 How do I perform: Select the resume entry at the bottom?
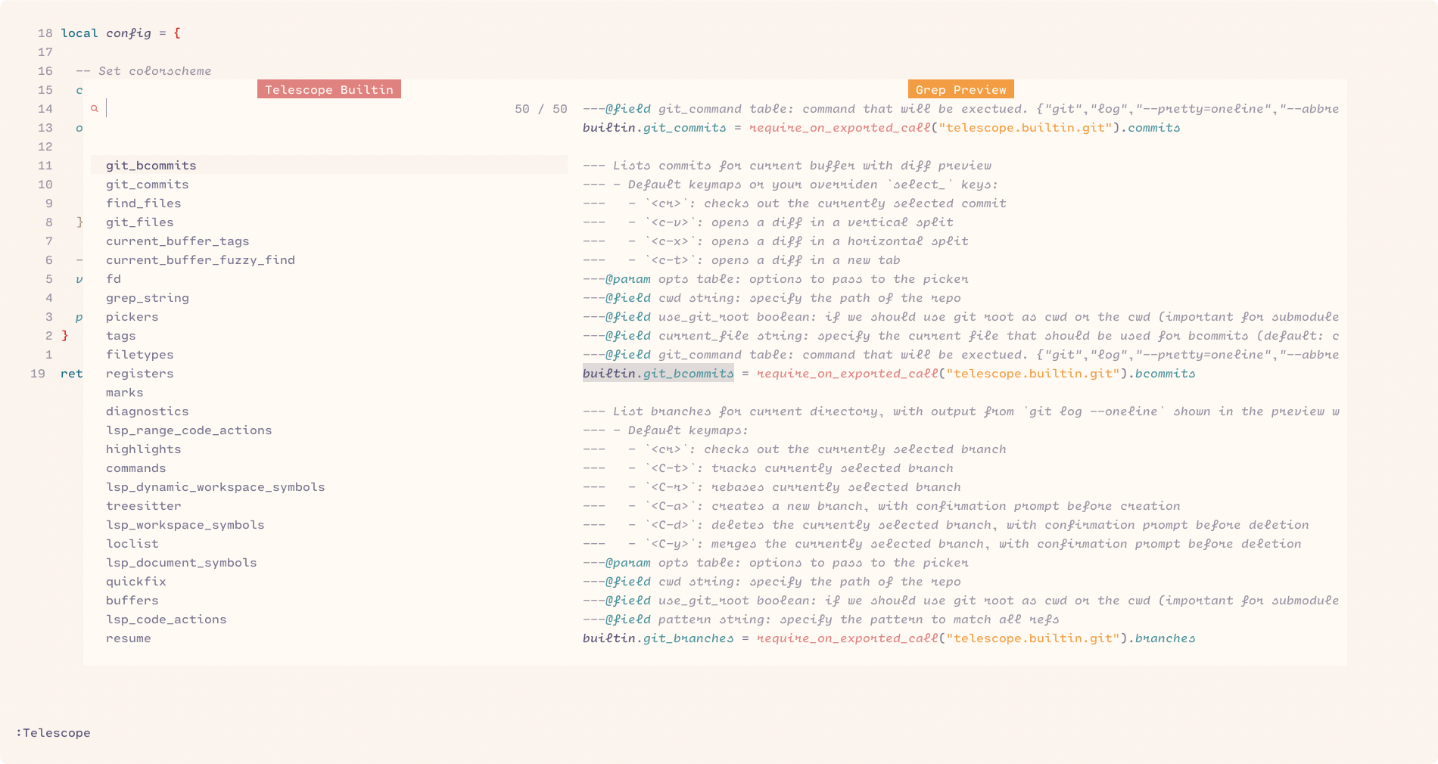(128, 638)
